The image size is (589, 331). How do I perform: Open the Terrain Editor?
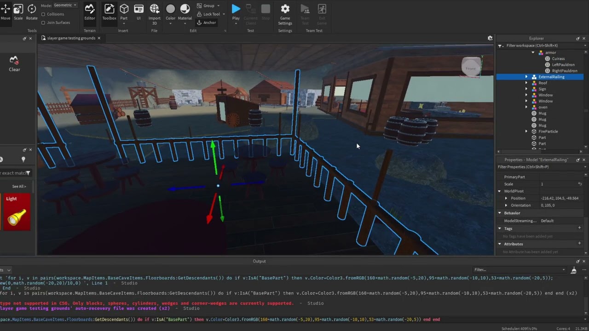pos(89,11)
